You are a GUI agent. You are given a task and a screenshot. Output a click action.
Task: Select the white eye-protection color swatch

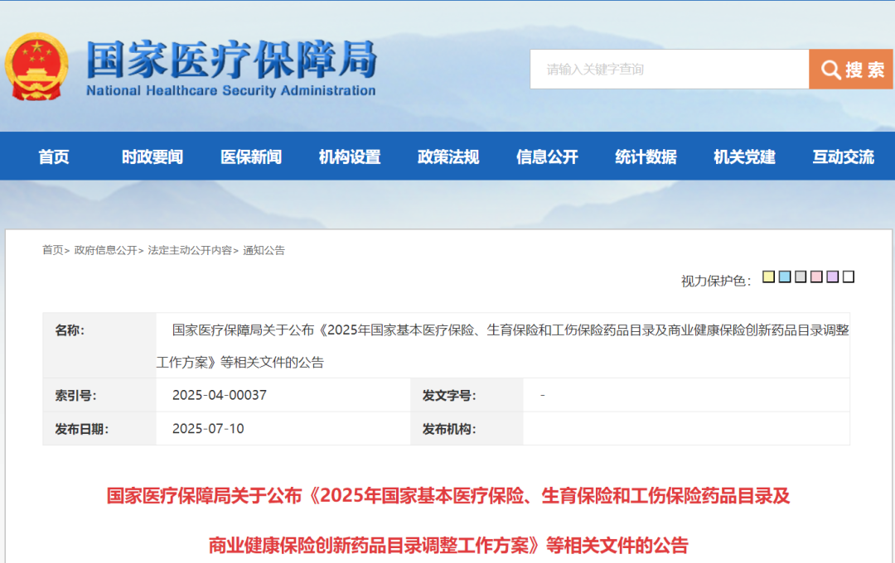[x=849, y=277]
